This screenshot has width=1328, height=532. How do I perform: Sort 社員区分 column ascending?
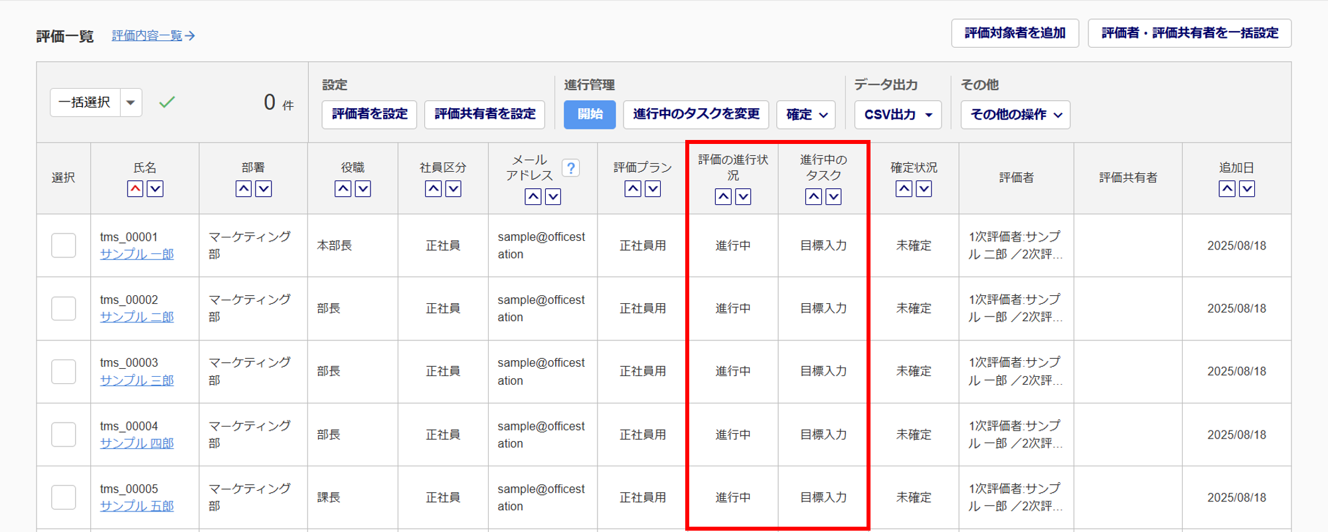point(434,189)
